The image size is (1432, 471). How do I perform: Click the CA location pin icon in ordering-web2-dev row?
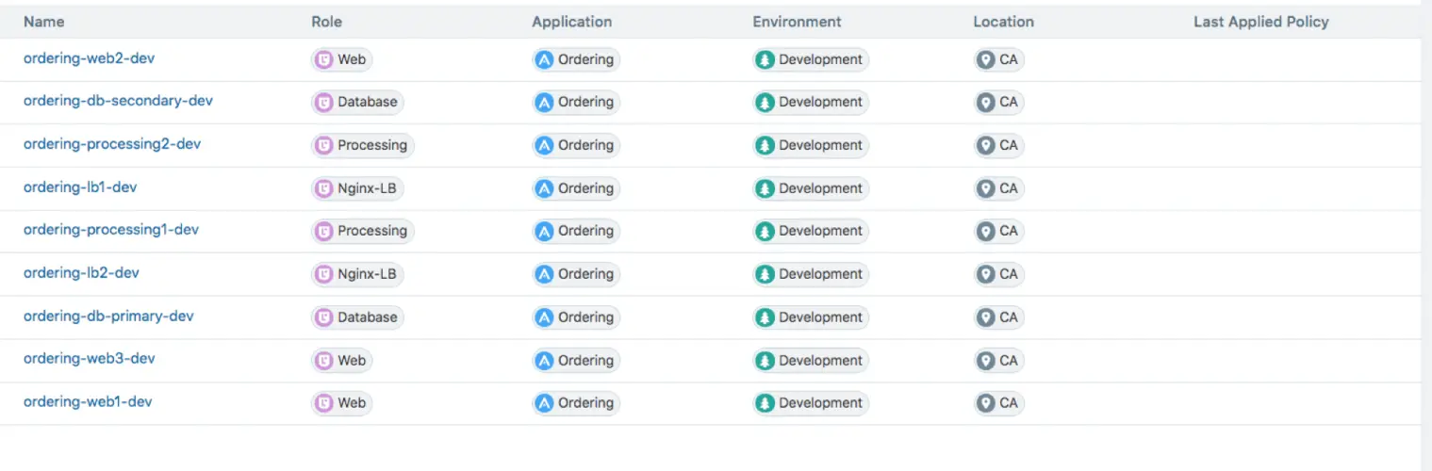click(x=986, y=59)
